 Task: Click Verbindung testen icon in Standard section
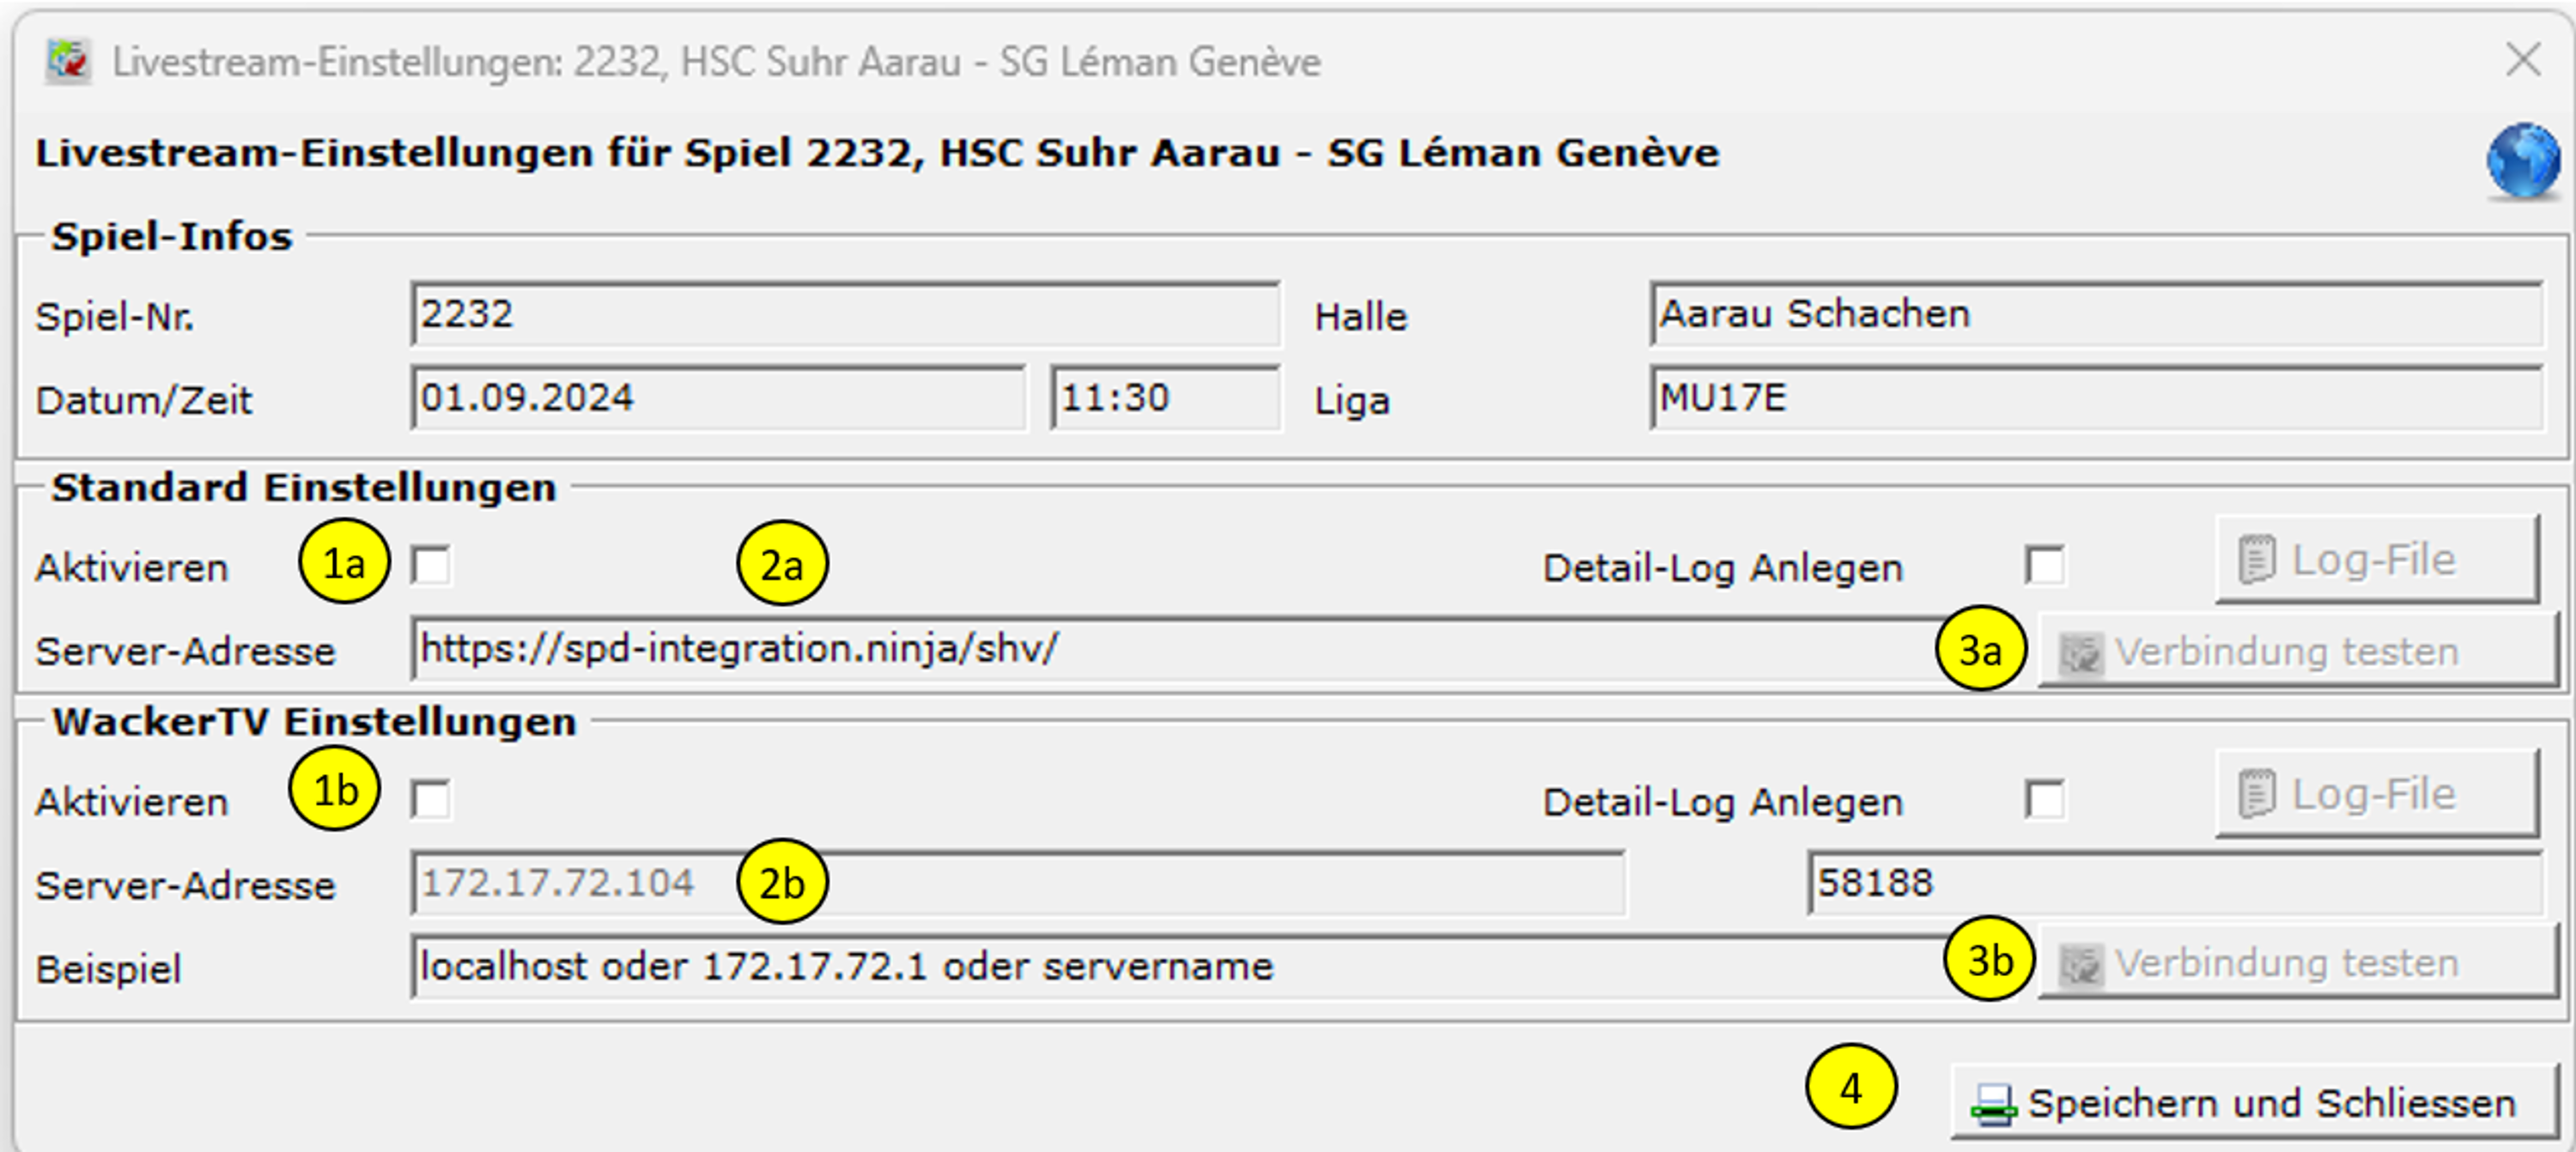[x=2081, y=653]
